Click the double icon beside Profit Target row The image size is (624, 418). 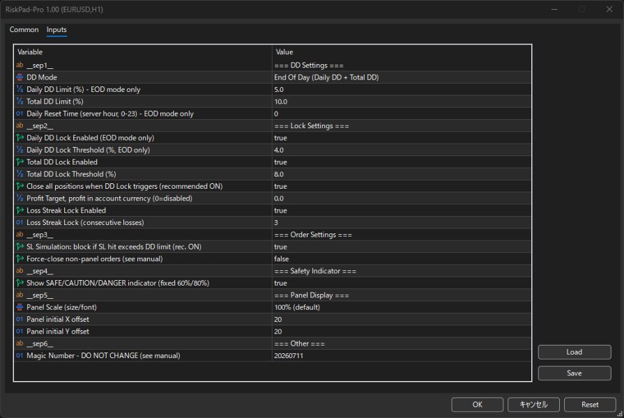(x=20, y=198)
